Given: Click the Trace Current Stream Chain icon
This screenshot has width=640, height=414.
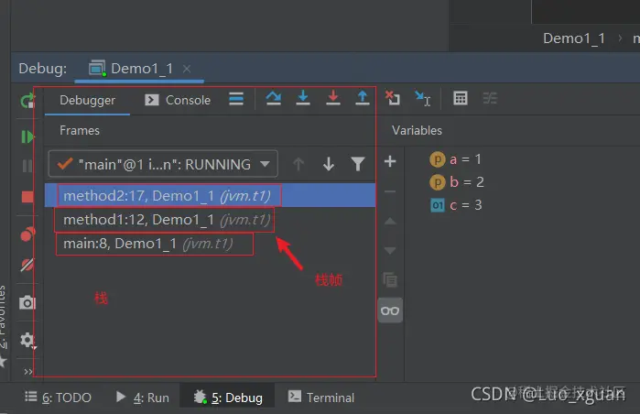Looking at the screenshot, I should coord(490,98).
